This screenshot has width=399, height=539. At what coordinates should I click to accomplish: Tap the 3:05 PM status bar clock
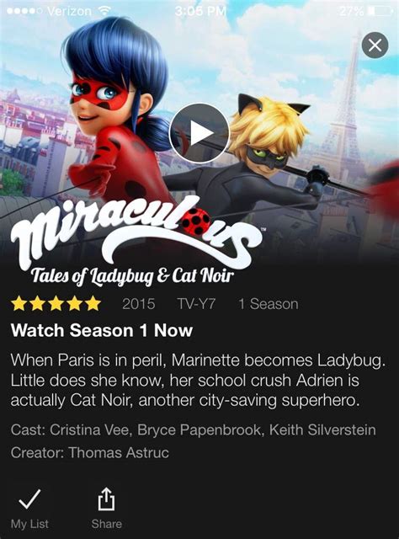[200, 11]
